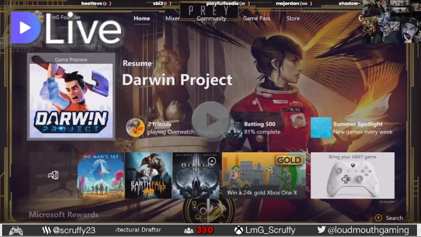
Task: Click the Xbox logo beside LmG_Scruffy
Action: coord(238,230)
